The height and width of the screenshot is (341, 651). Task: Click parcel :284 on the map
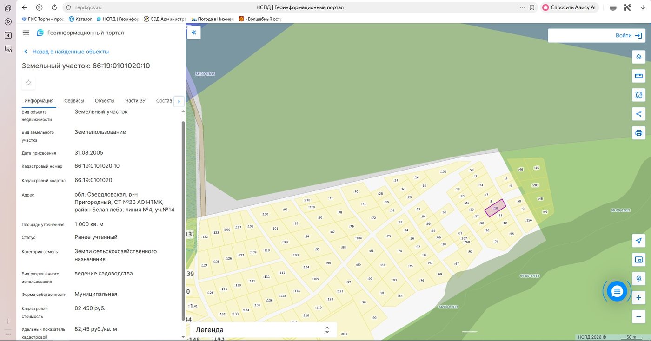click(x=359, y=238)
